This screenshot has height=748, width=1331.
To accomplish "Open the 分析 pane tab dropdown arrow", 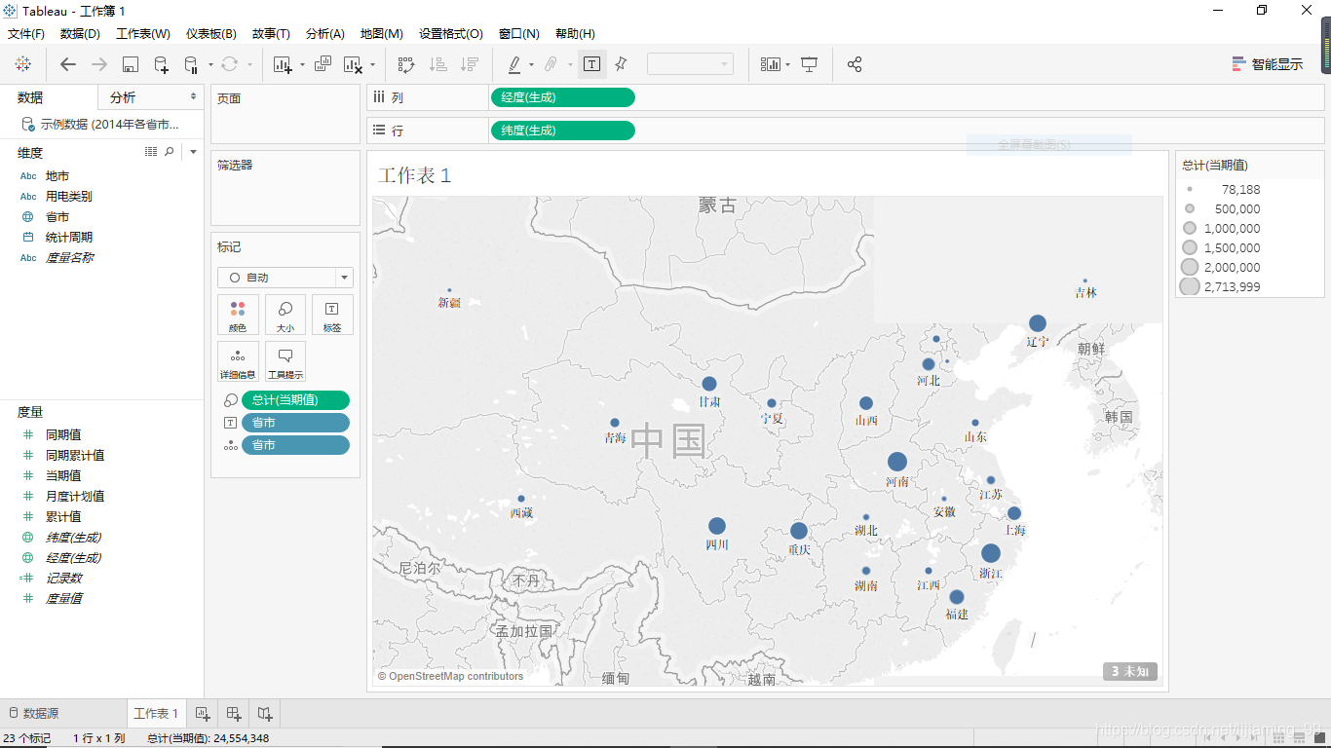I will pos(193,97).
